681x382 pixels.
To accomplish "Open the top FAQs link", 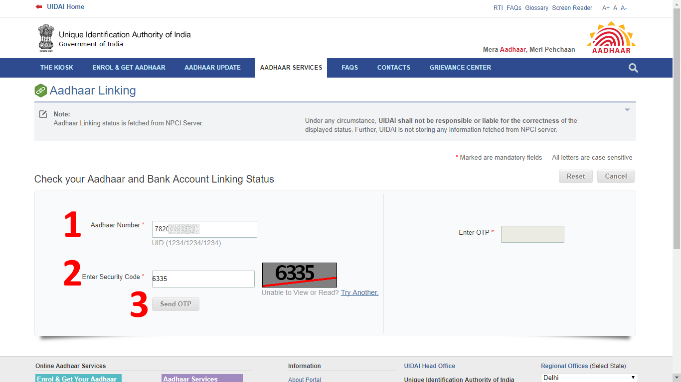I will point(514,8).
